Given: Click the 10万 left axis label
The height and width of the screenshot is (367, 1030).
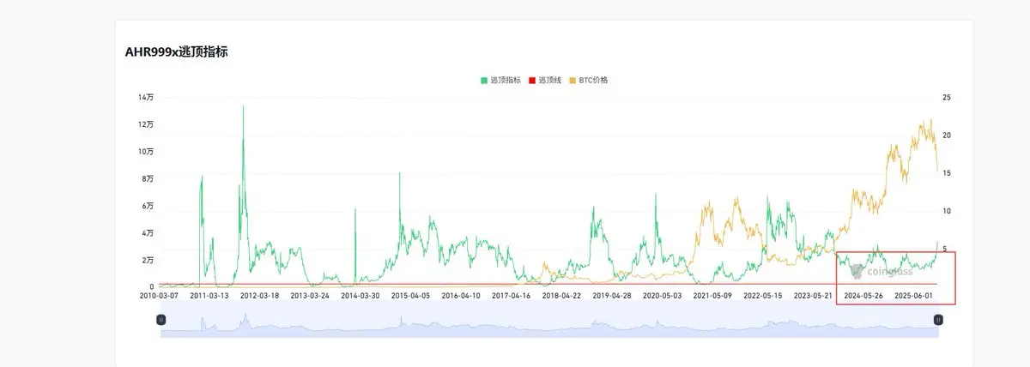Looking at the screenshot, I should pos(146,152).
